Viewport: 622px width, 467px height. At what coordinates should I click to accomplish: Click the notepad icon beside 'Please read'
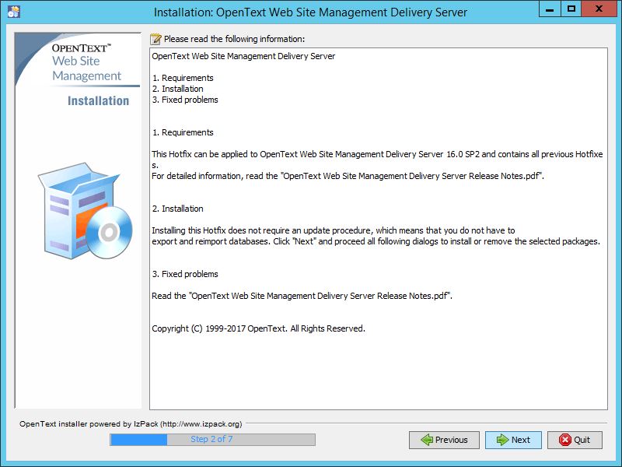coord(156,39)
